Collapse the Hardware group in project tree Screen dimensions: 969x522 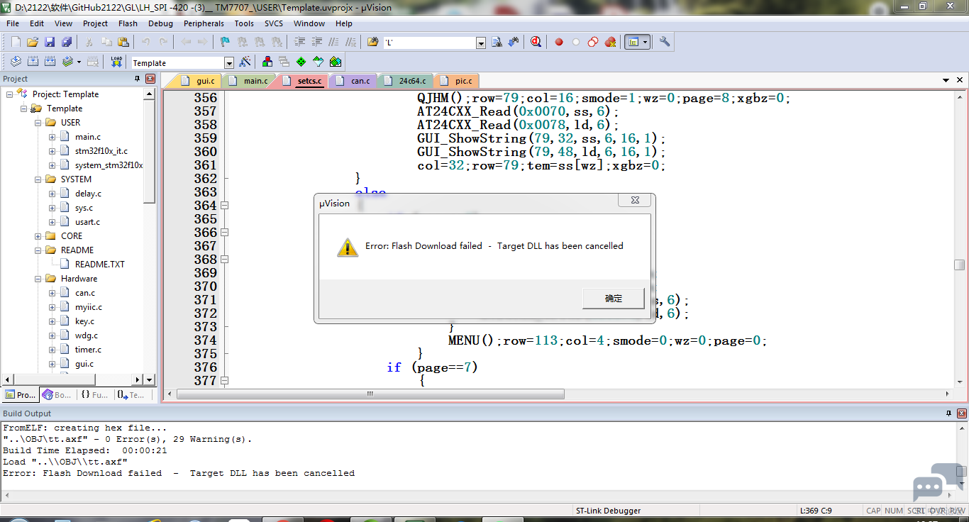pos(38,279)
